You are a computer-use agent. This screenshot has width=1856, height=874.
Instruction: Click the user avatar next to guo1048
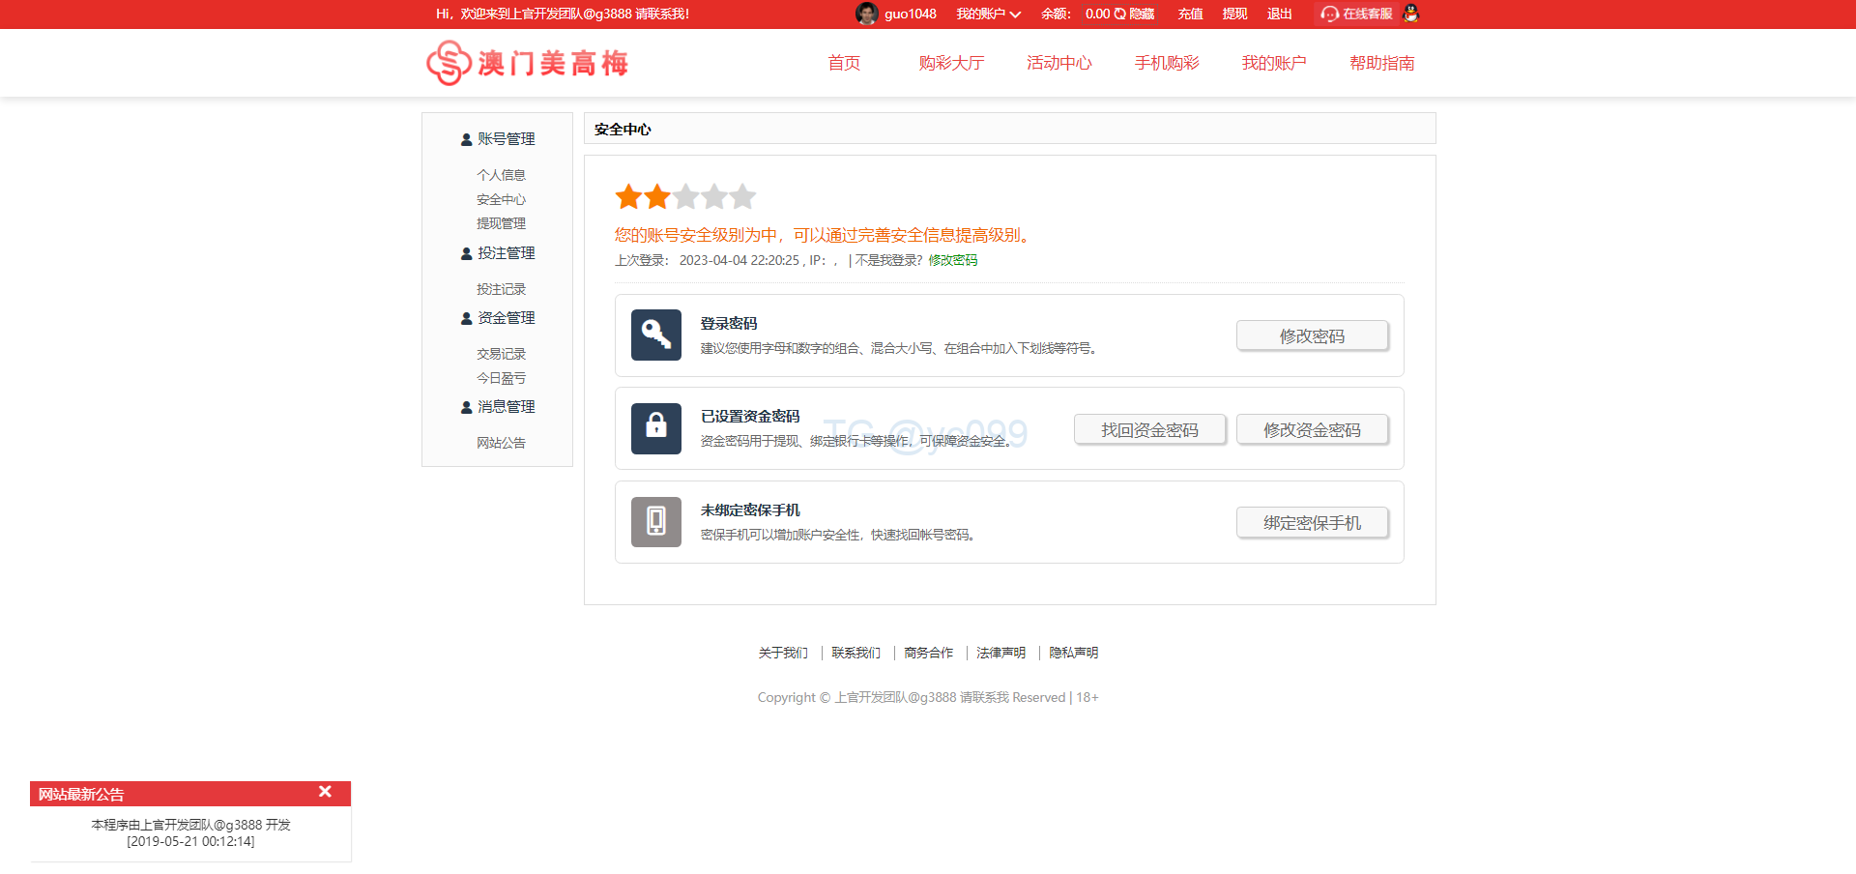point(866,14)
